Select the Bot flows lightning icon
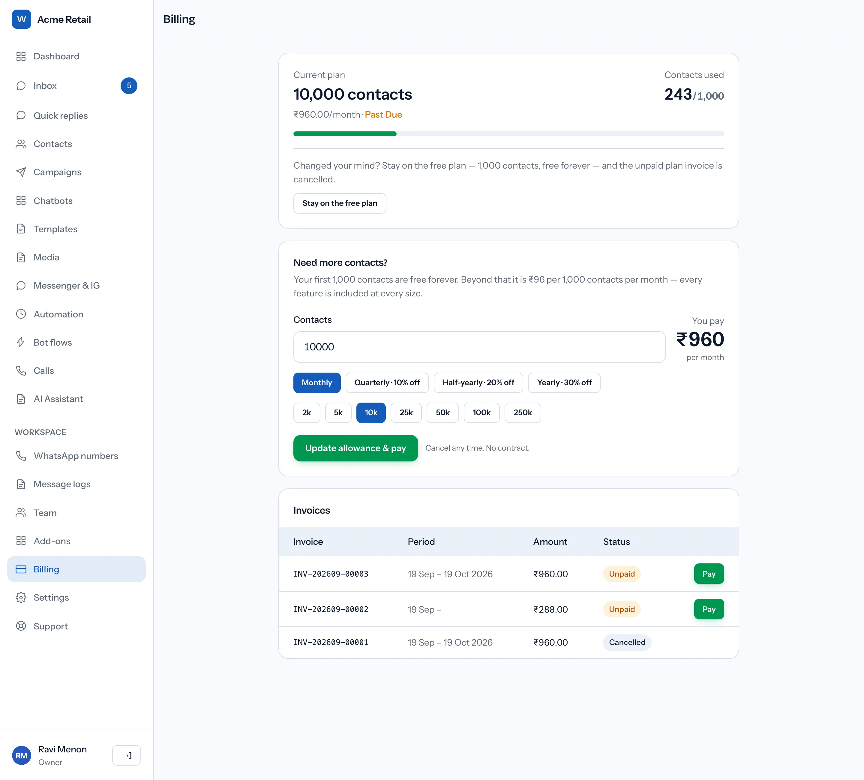Viewport: 864px width, 780px height. click(21, 342)
